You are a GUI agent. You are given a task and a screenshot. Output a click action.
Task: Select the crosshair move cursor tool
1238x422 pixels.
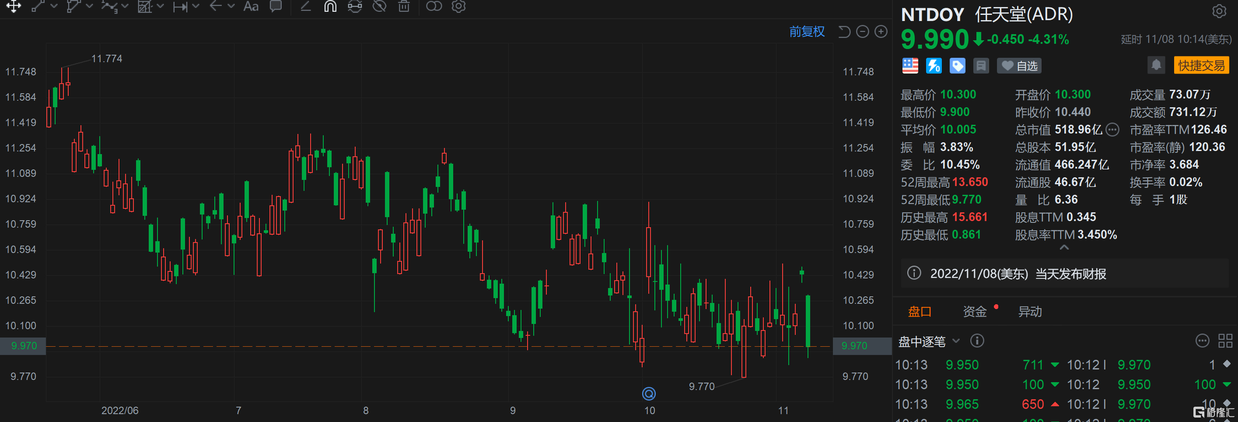coord(14,6)
